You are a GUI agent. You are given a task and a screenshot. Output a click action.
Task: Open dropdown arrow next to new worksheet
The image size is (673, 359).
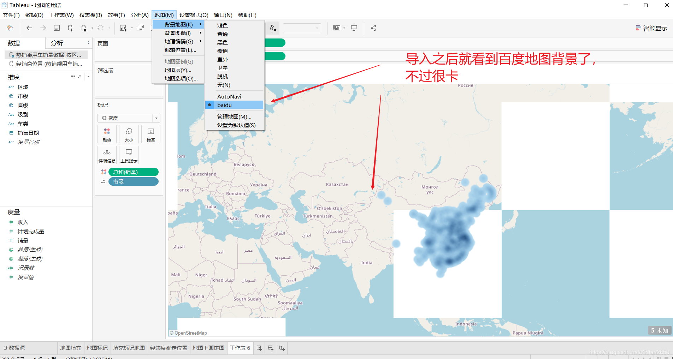[x=132, y=28]
